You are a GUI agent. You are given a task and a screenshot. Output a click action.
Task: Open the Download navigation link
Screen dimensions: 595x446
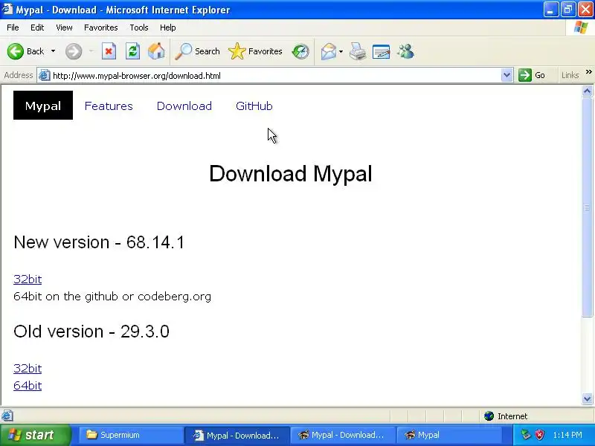coord(184,106)
